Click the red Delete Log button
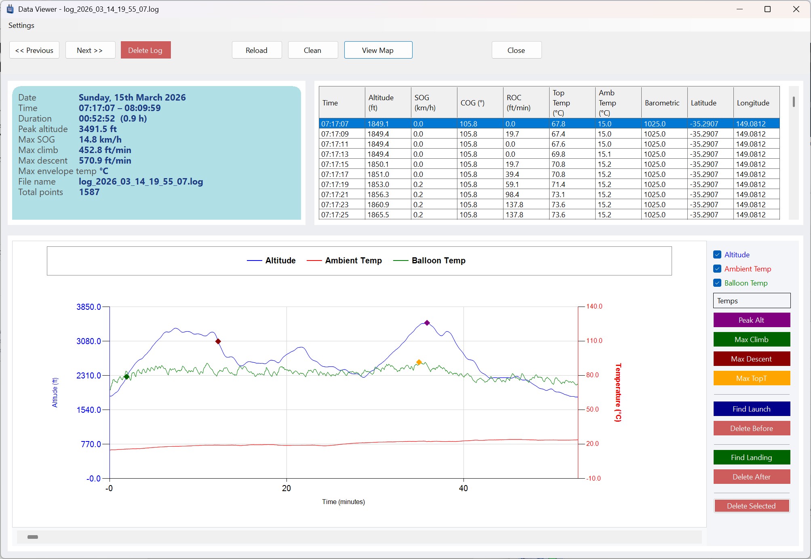This screenshot has width=811, height=559. 145,50
